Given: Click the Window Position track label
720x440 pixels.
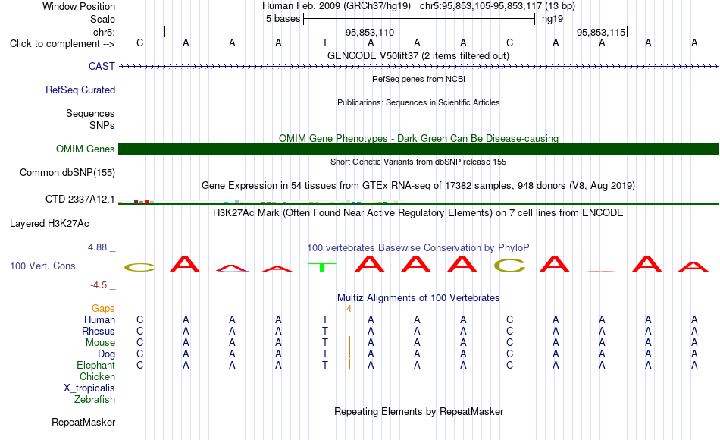Looking at the screenshot, I should 79,6.
